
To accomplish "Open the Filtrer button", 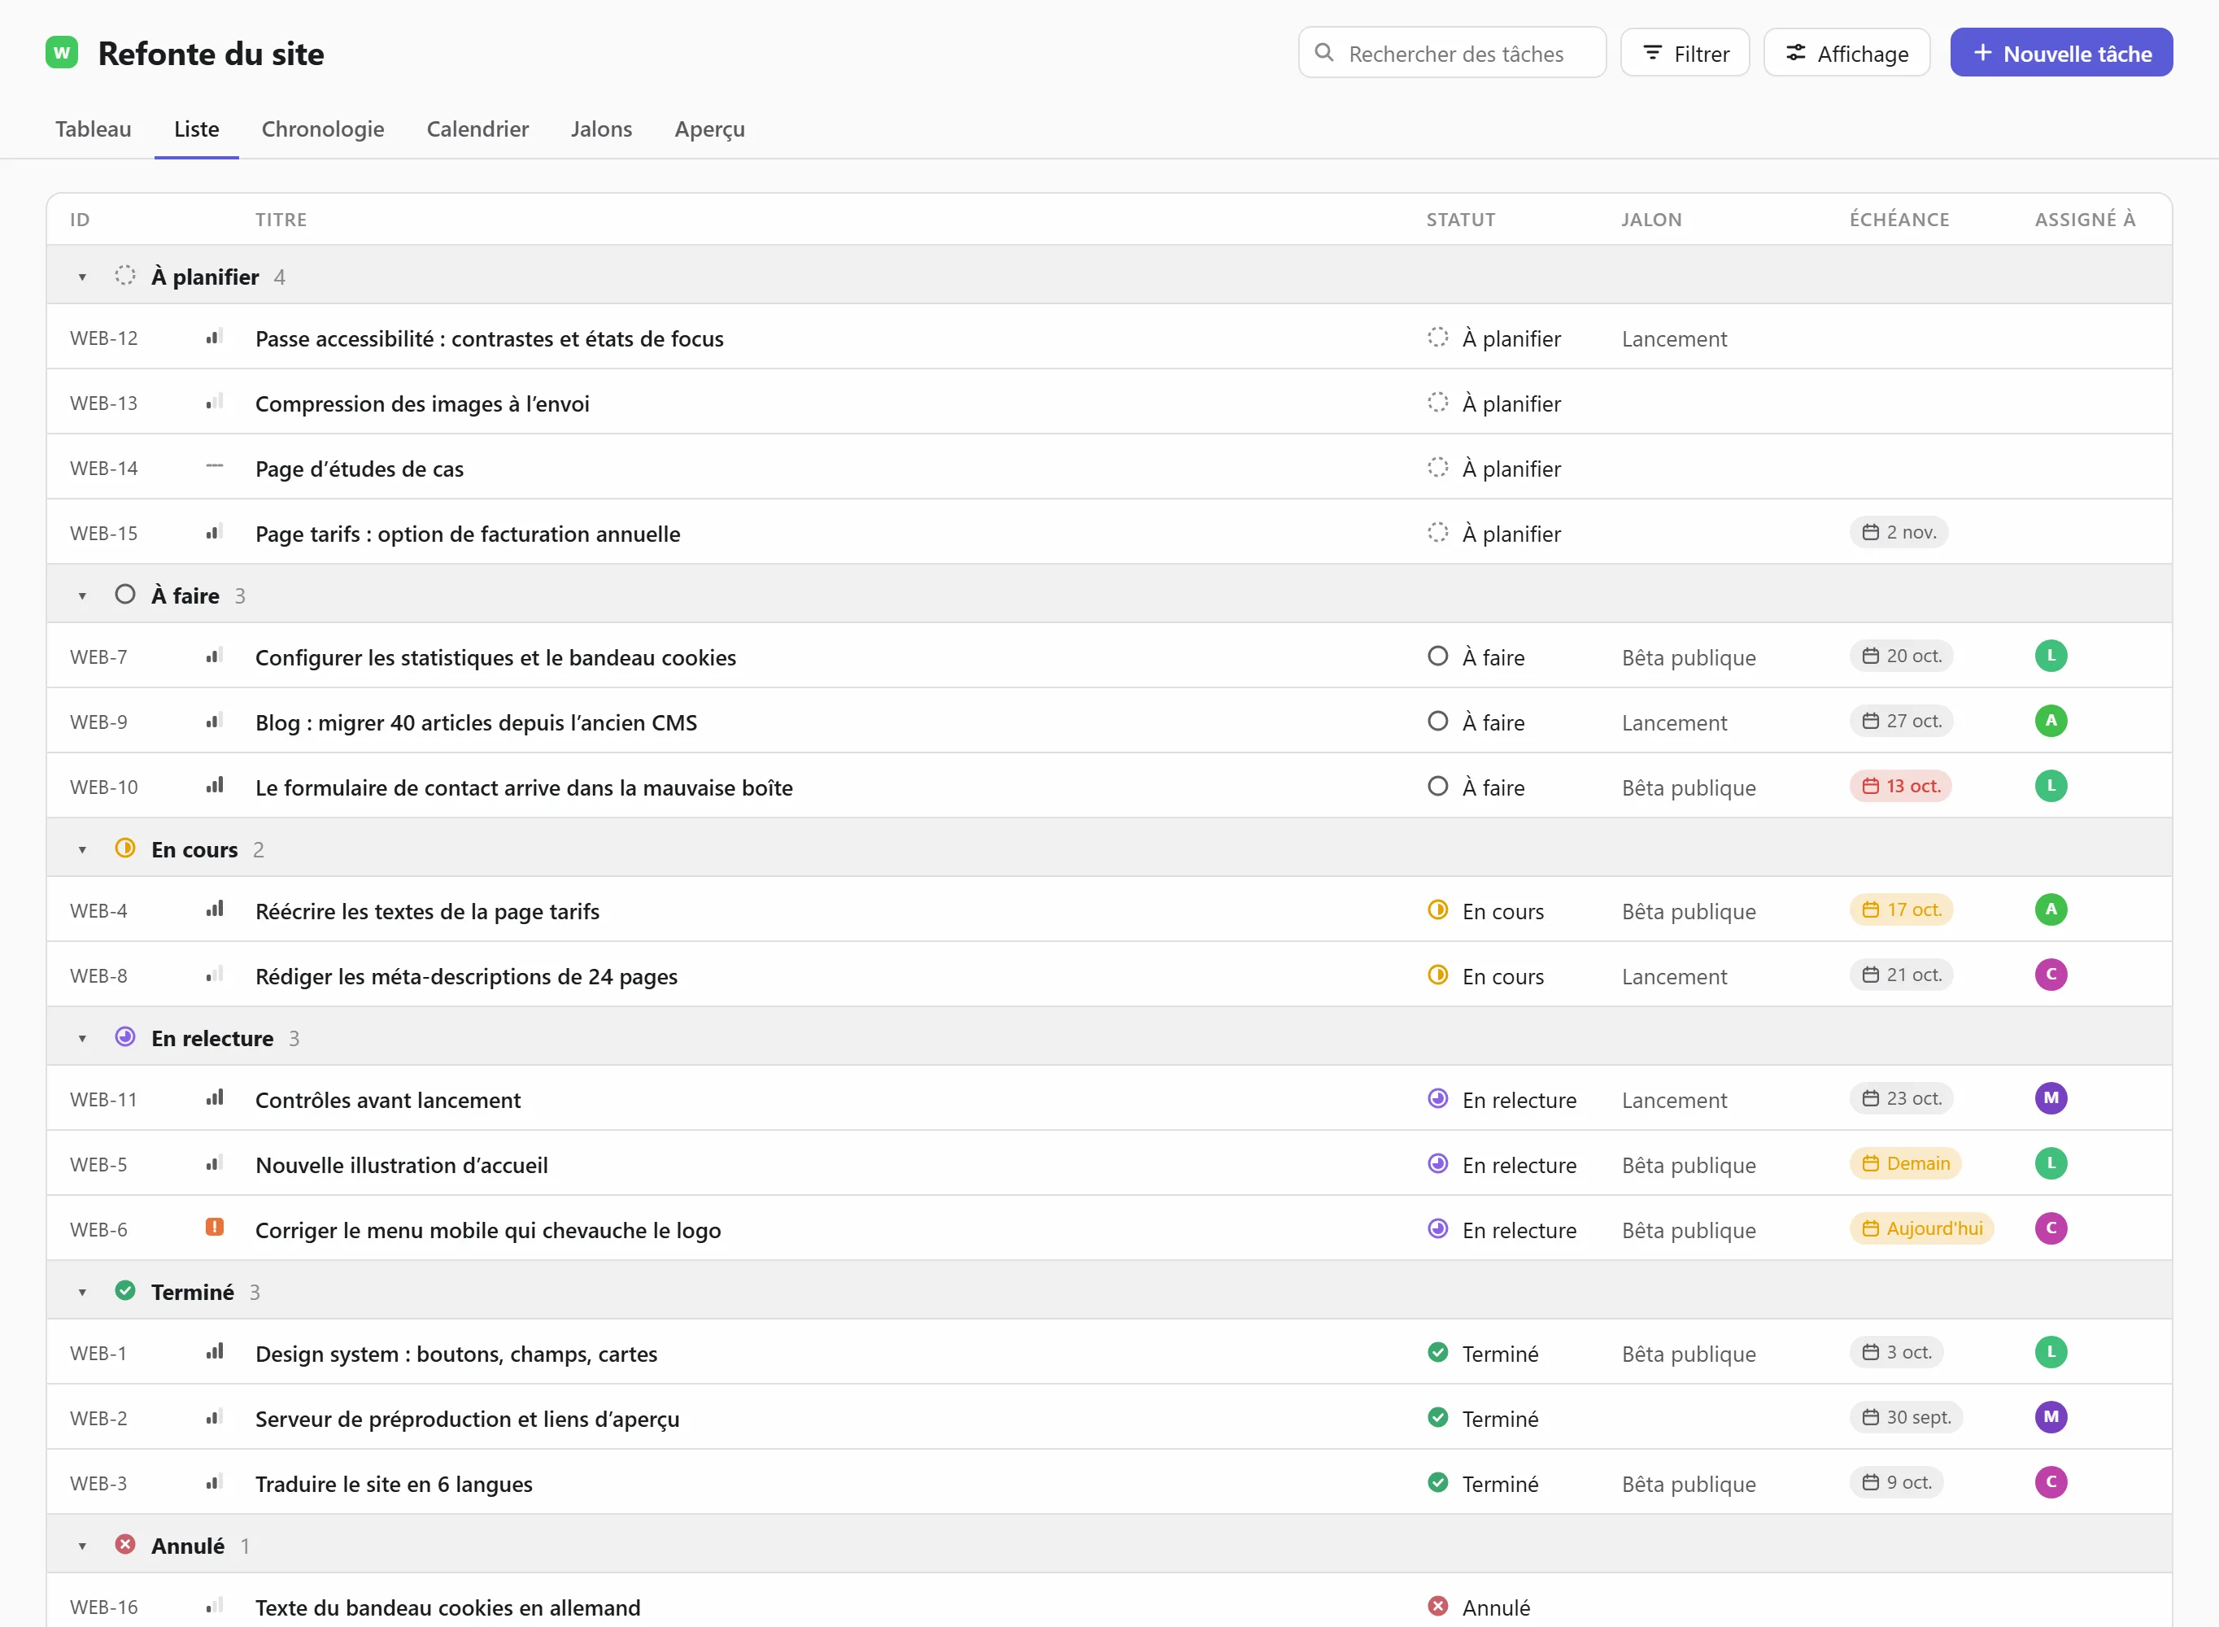I will 1685,53.
